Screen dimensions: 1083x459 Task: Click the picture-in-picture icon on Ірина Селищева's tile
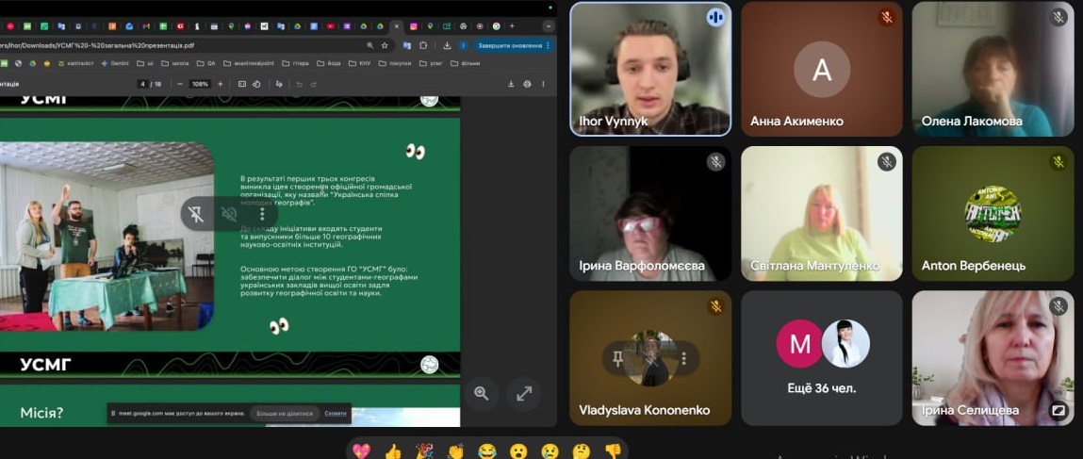pyautogui.click(x=1058, y=410)
